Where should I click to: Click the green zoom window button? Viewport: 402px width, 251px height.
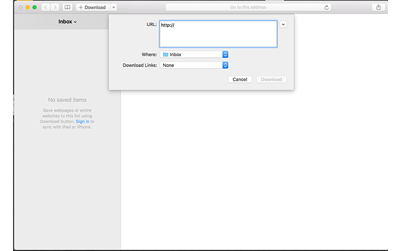click(x=34, y=8)
